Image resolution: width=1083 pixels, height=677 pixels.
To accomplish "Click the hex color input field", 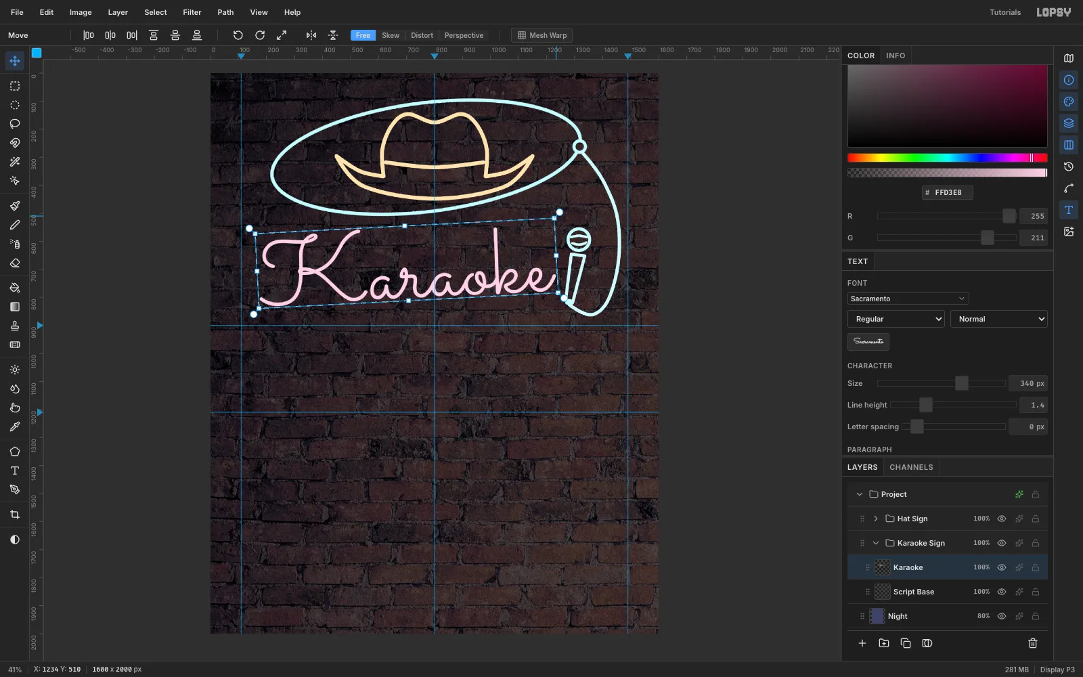I will click(948, 192).
